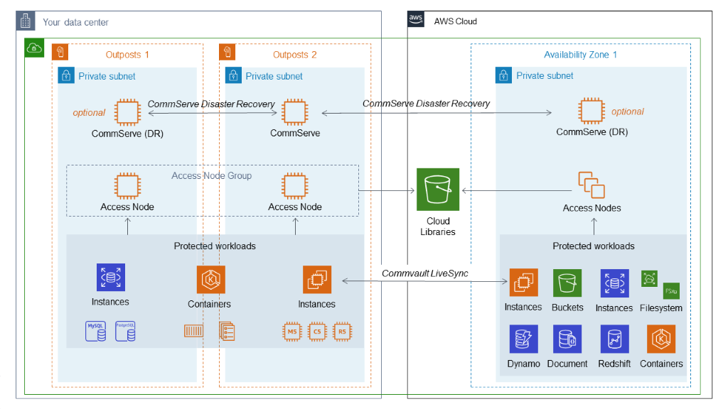Select the stacked Access Nodes icon
The width and height of the screenshot is (728, 409).
[591, 184]
